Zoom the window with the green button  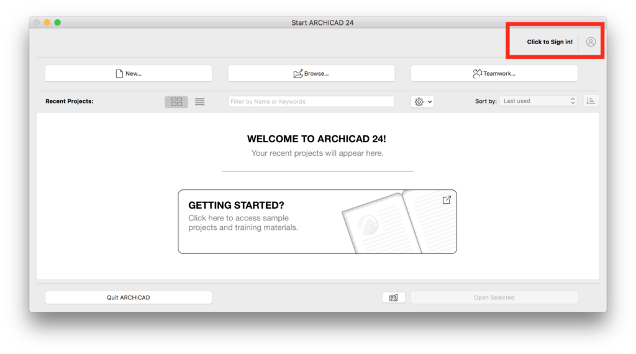(58, 23)
